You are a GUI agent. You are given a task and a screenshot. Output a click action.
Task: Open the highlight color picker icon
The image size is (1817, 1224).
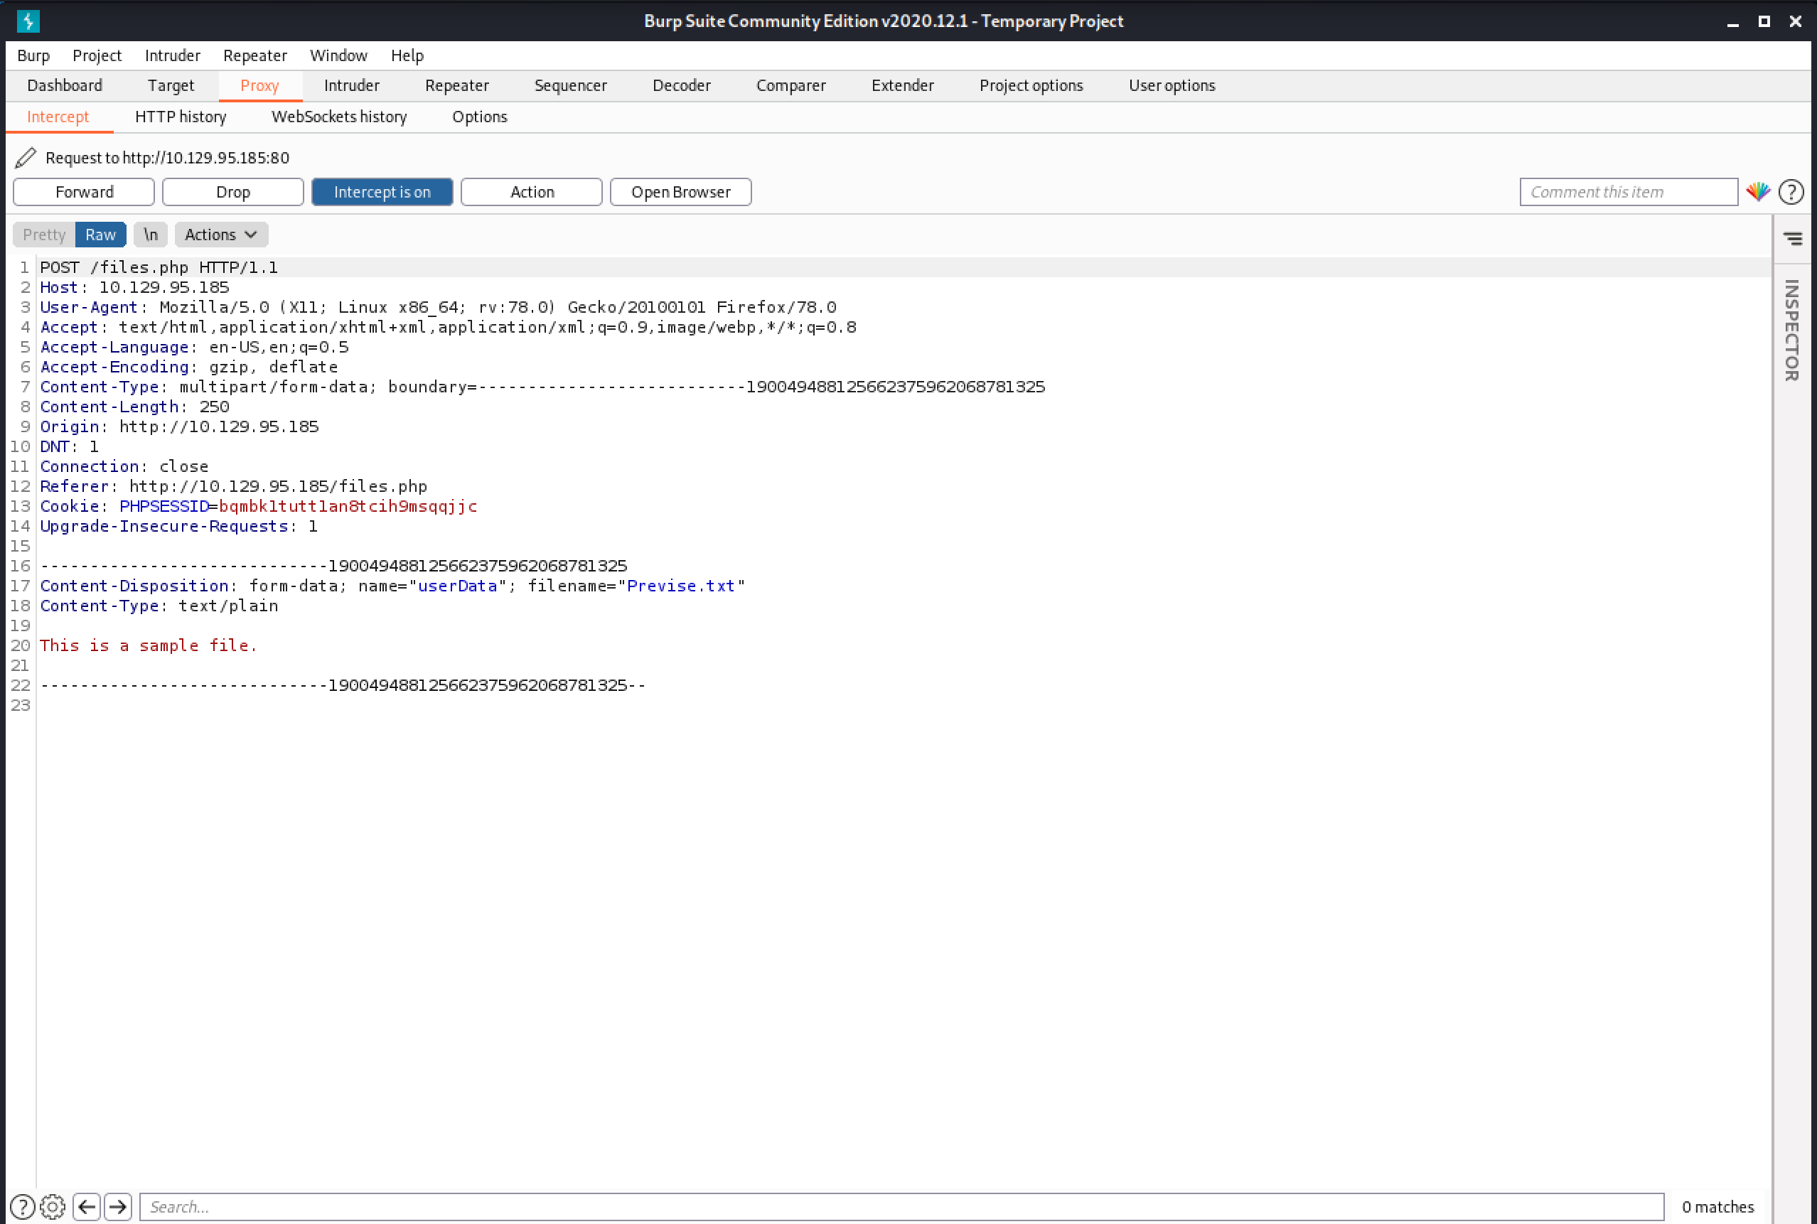coord(1758,191)
